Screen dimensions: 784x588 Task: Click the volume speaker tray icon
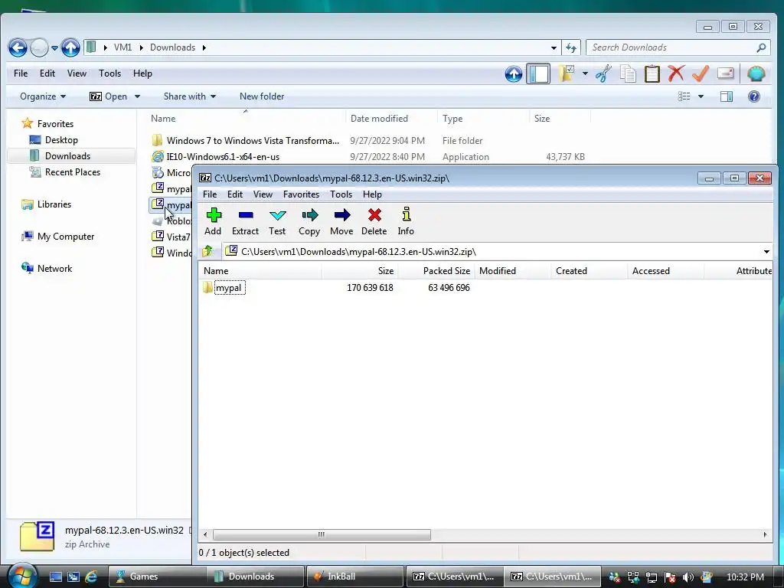pos(688,577)
